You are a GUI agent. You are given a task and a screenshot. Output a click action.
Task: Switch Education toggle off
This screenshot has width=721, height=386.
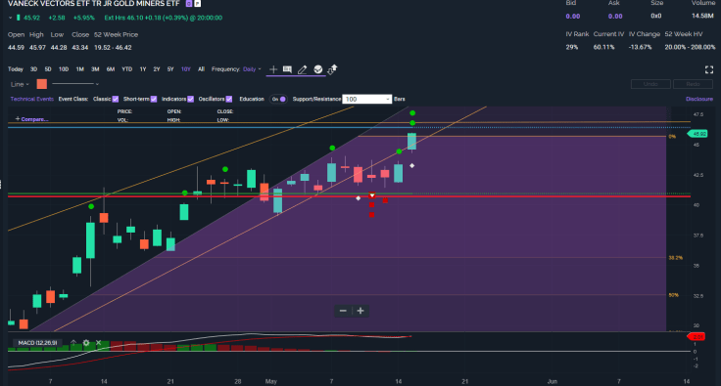coord(278,99)
